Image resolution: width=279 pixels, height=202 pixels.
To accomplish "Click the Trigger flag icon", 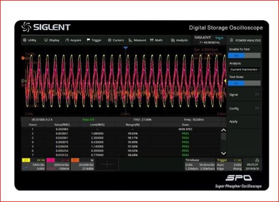I will tap(88, 40).
